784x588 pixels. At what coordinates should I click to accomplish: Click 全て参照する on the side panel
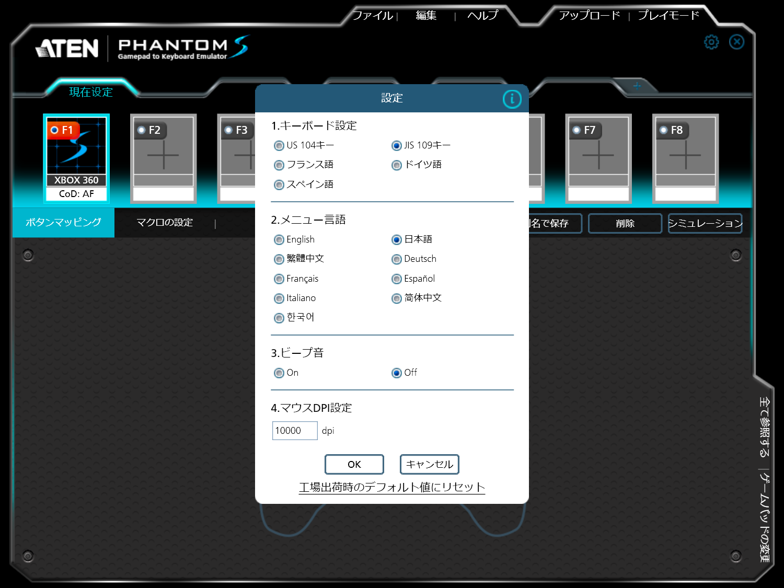765,428
